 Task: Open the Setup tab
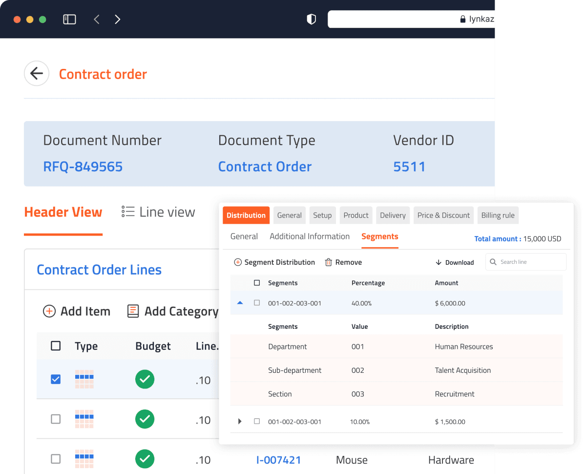pyautogui.click(x=322, y=215)
